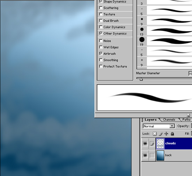
Task: Click the Master Diameter slider handle
Action: click(x=141, y=79)
